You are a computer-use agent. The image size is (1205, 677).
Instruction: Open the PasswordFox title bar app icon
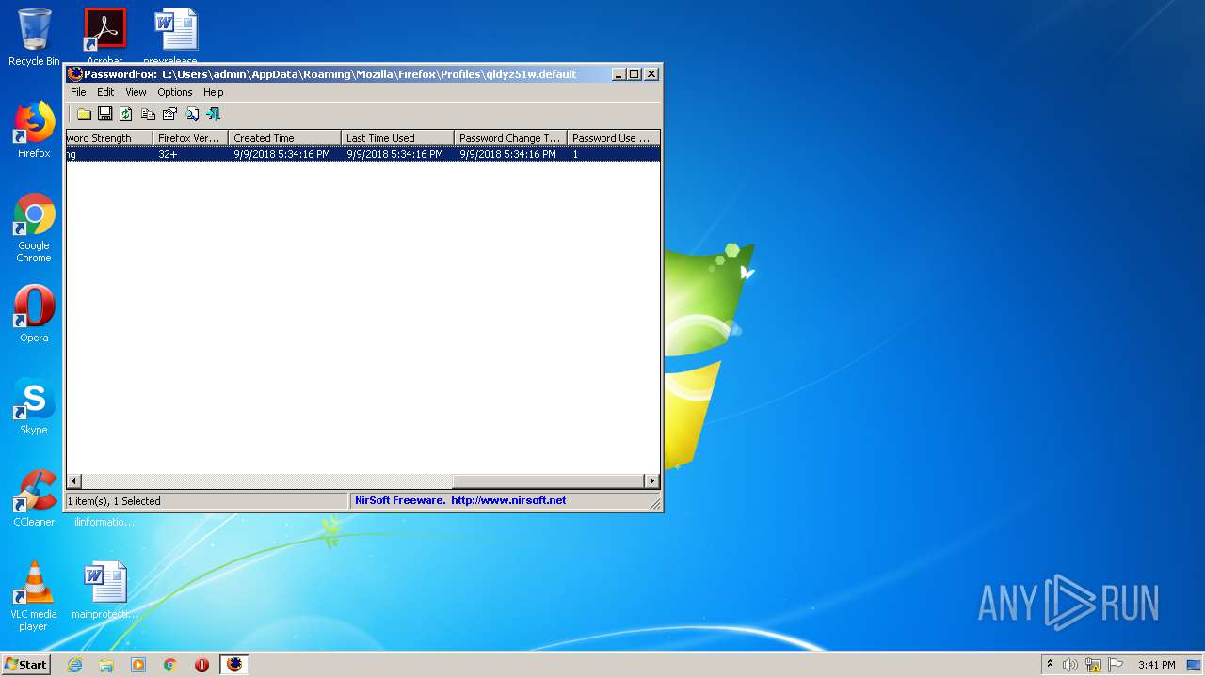(75, 74)
